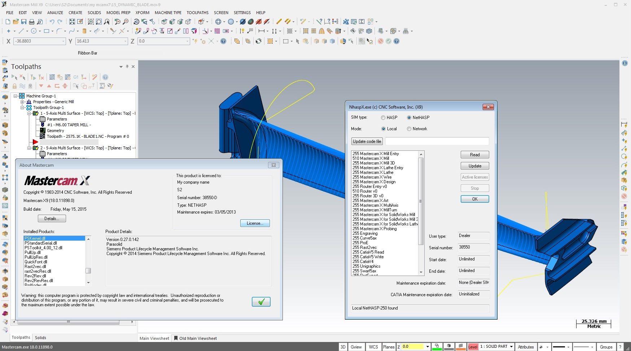
Task: Select HASP SIM type
Action: pos(383,118)
